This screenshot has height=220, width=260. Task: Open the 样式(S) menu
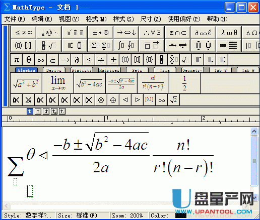[x=123, y=19]
